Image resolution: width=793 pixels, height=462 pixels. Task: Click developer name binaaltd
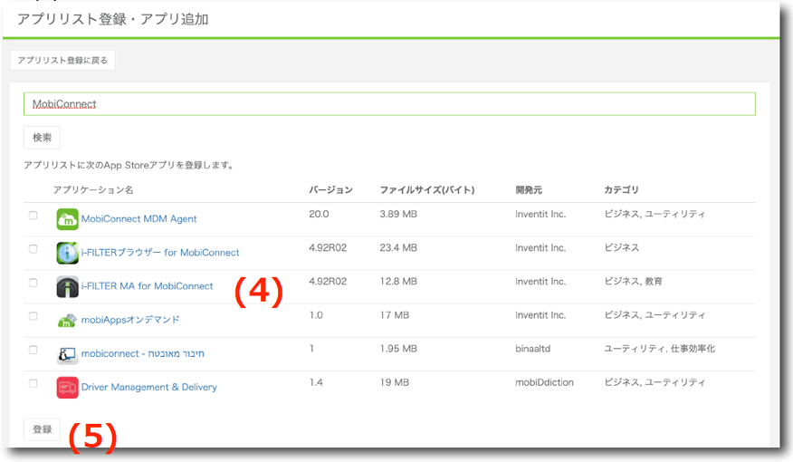[x=532, y=349]
